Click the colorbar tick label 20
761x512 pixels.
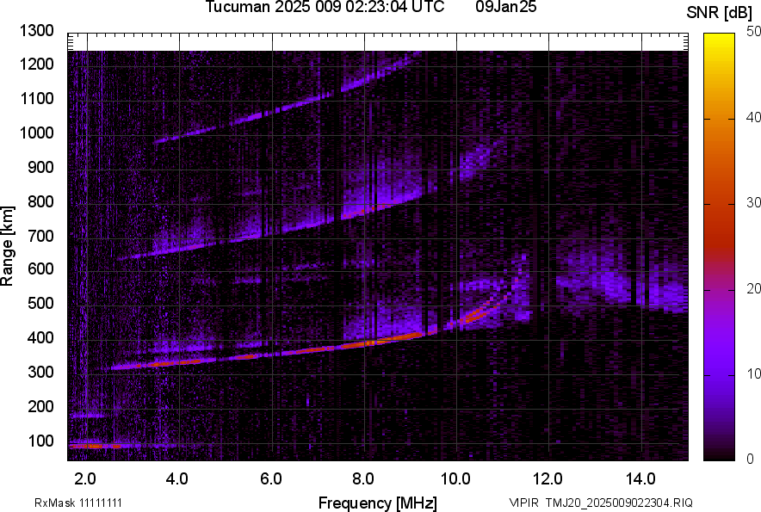coord(753,288)
